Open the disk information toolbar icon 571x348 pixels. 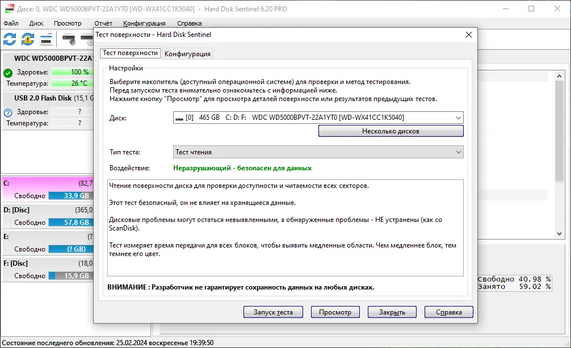click(x=45, y=40)
